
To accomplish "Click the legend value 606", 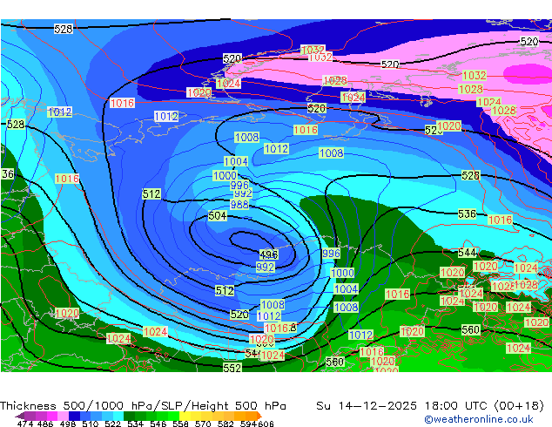I will click(266, 424).
